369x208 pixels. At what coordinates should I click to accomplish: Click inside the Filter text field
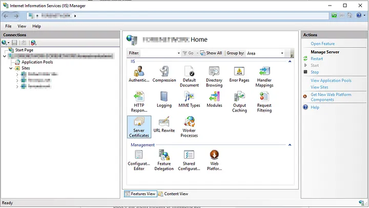158,53
